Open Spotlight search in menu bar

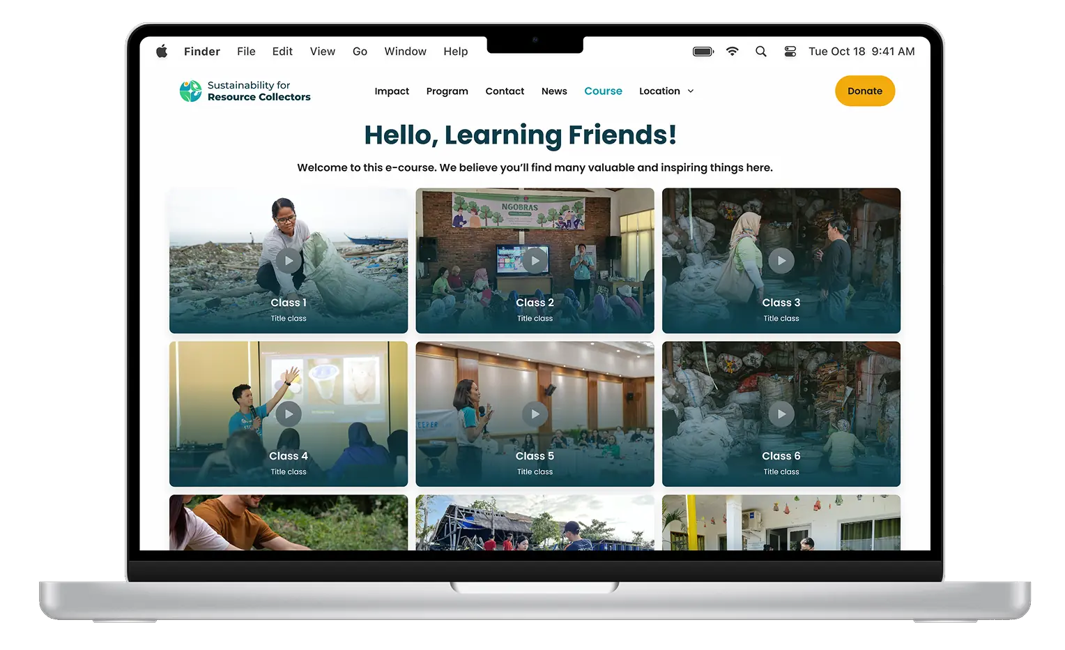click(761, 52)
